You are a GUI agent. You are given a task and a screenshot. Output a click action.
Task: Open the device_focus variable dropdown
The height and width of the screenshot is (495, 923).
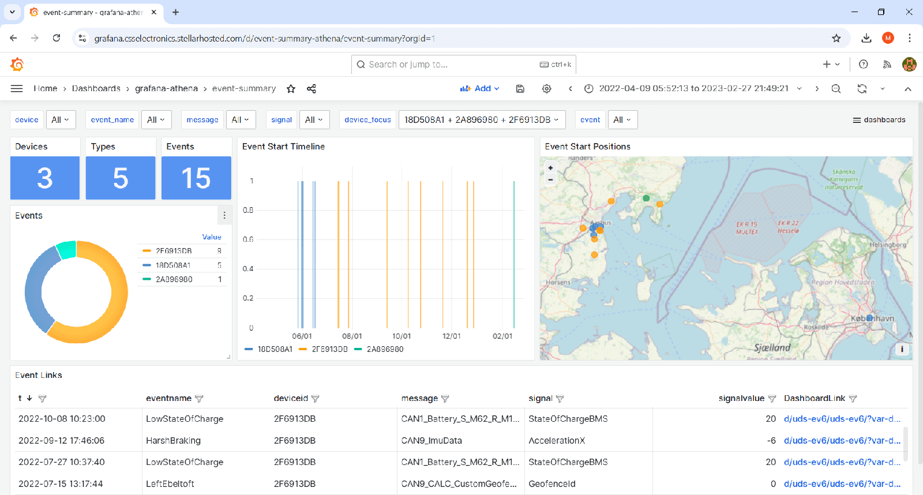[x=482, y=119]
